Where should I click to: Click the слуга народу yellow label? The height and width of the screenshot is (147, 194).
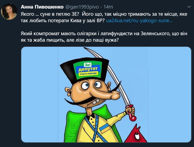pos(88,74)
